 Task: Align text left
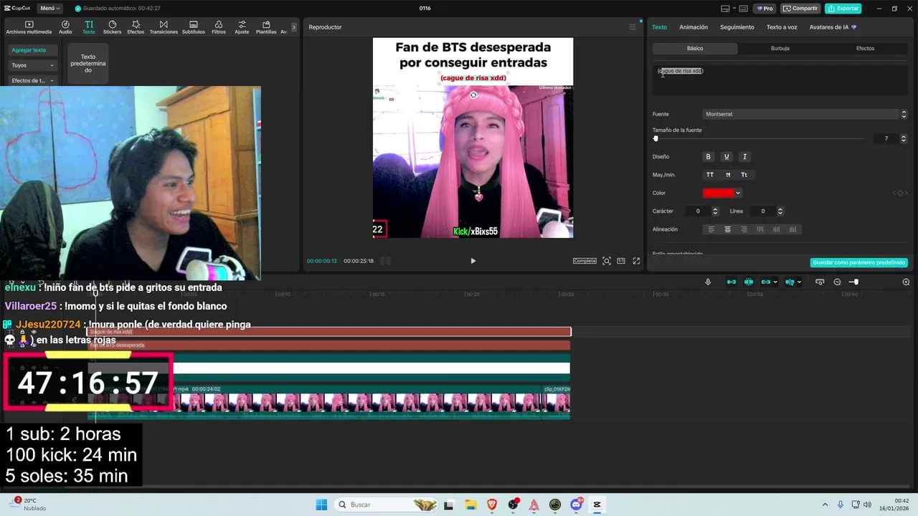coord(711,229)
